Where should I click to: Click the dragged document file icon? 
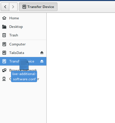pyautogui.click(x=24, y=65)
